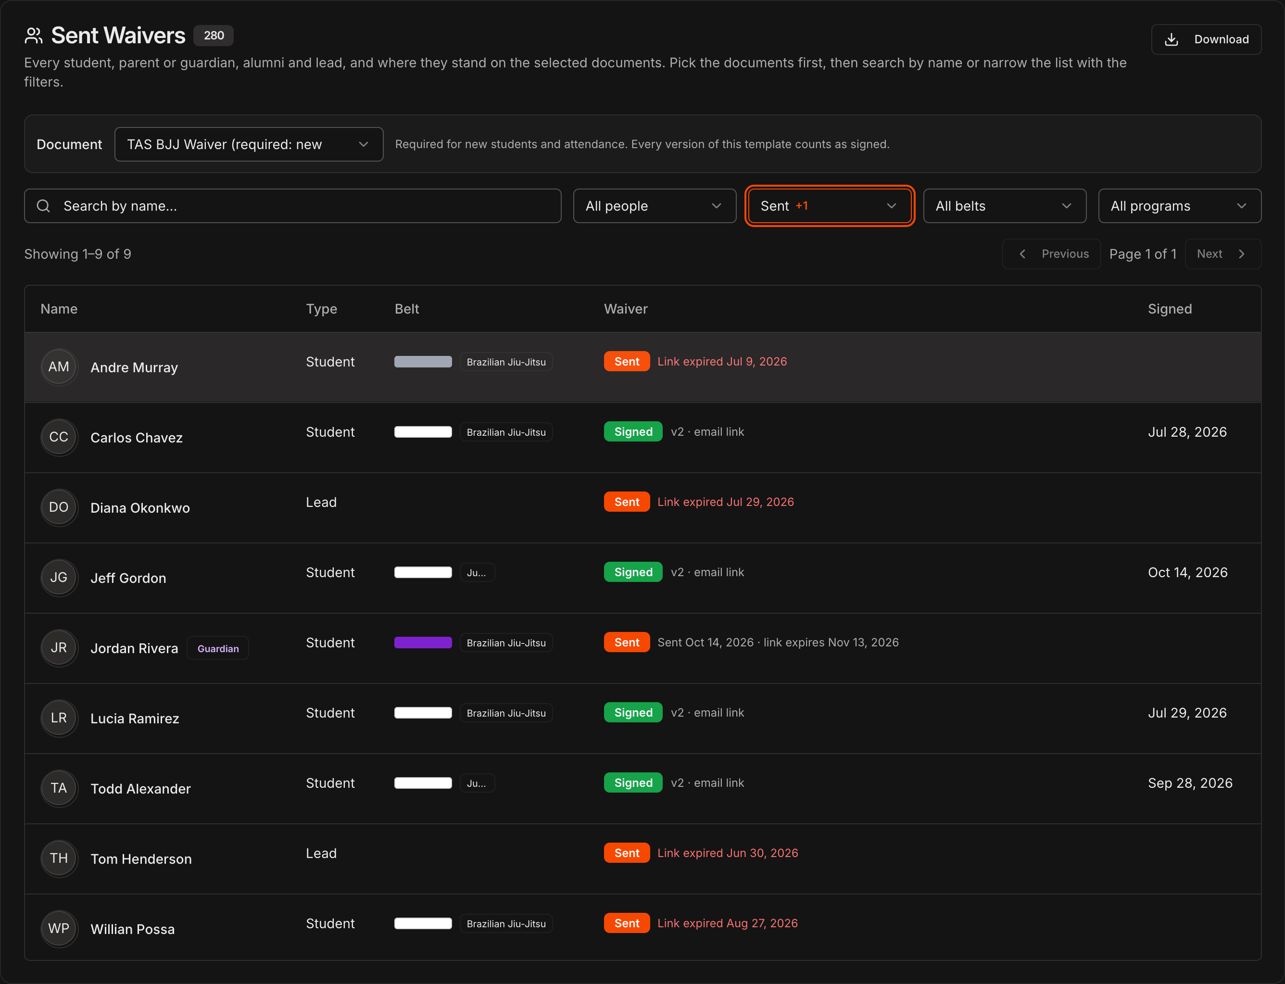
Task: Open the Document template dropdown
Action: [x=249, y=144]
